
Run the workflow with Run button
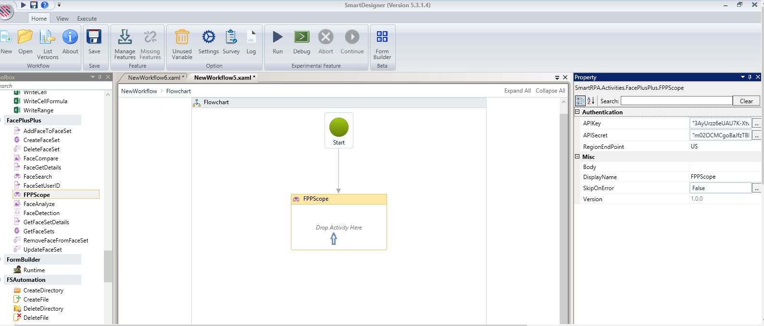[x=277, y=37]
